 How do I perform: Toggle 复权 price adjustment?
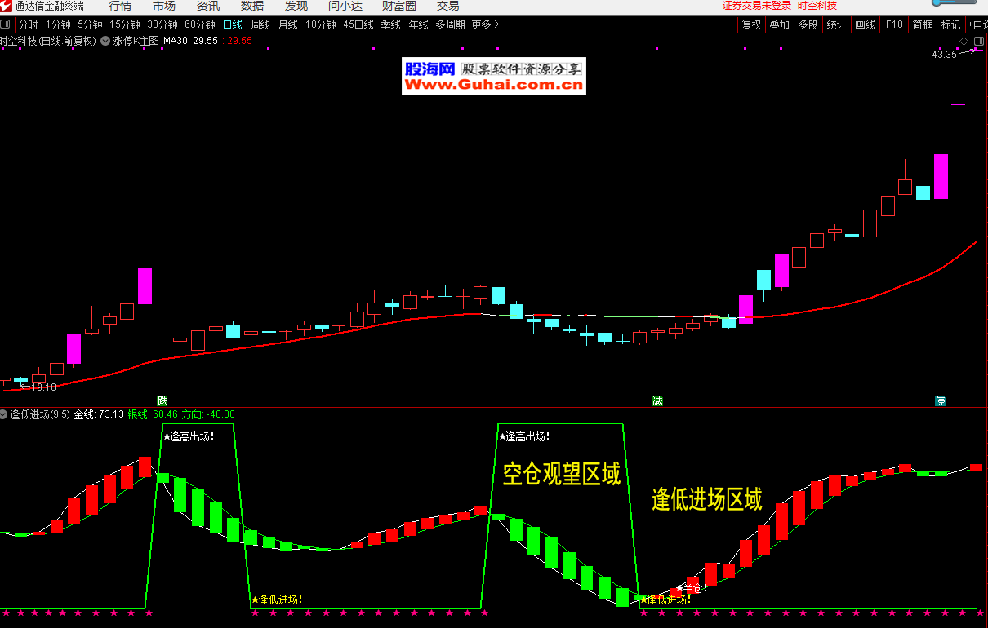[x=751, y=24]
